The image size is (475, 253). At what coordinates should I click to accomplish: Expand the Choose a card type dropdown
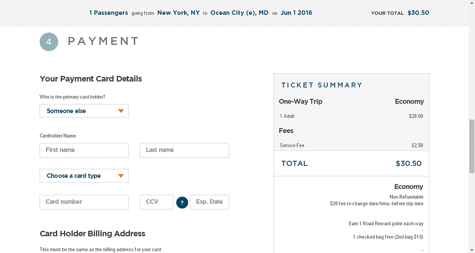click(84, 176)
